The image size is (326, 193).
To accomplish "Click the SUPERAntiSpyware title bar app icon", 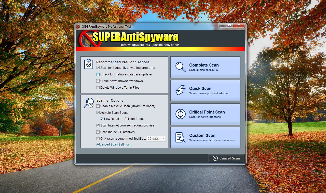I will [78, 27].
